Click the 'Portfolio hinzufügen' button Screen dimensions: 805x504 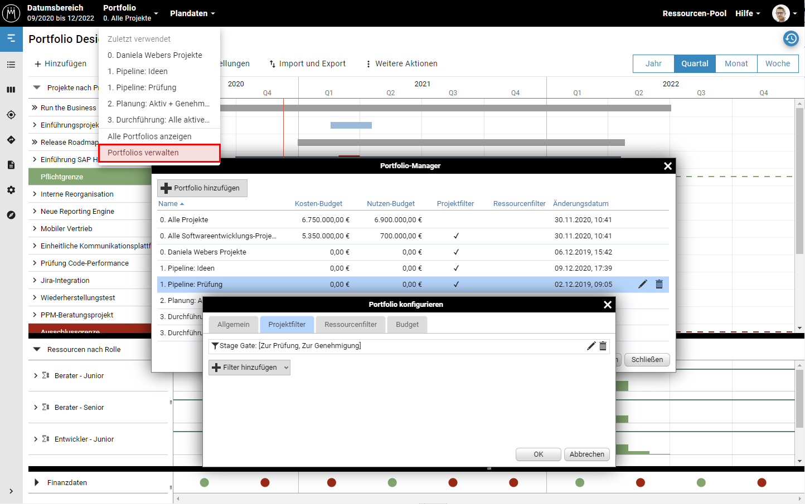click(202, 188)
